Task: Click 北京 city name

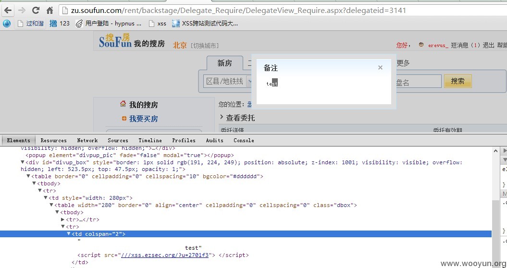Action: point(180,45)
